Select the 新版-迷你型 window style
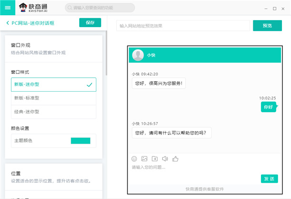The height and width of the screenshot is (199, 291). (53, 84)
